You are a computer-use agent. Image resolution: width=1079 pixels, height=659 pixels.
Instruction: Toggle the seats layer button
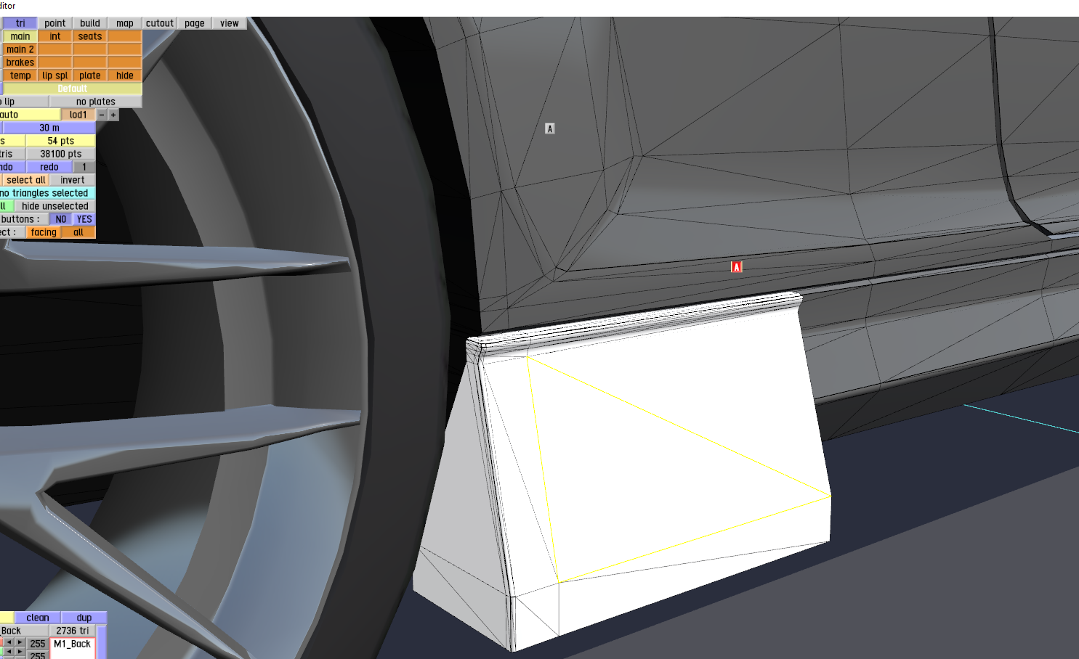(90, 36)
